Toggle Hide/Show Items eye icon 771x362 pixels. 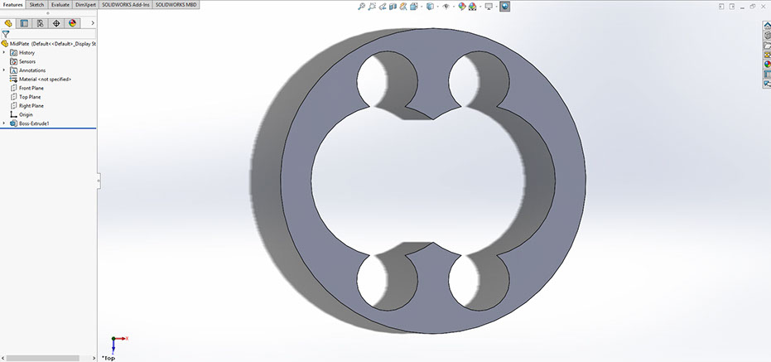click(446, 6)
